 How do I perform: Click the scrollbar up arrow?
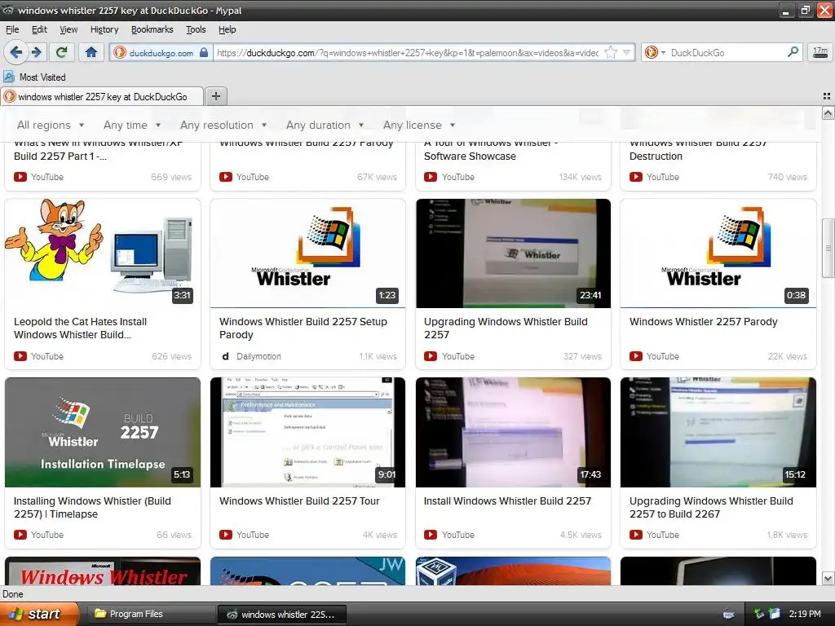pos(828,112)
